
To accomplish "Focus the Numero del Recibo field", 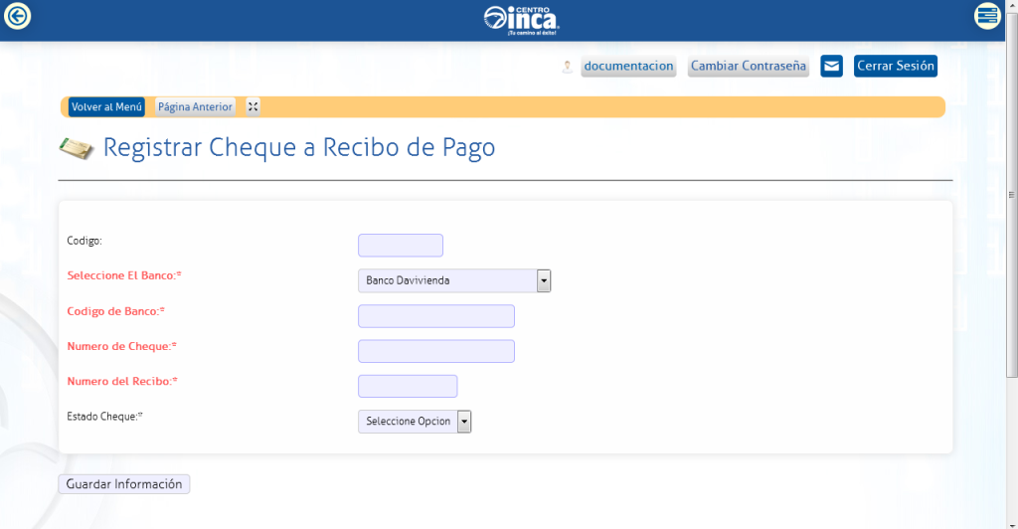I will (x=407, y=386).
